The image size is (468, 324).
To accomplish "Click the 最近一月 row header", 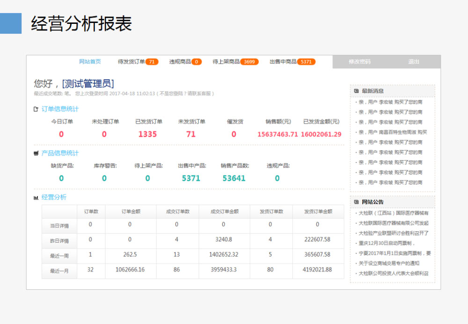I will click(59, 271).
